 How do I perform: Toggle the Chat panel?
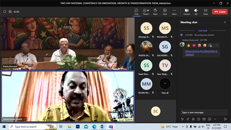click(x=136, y=12)
